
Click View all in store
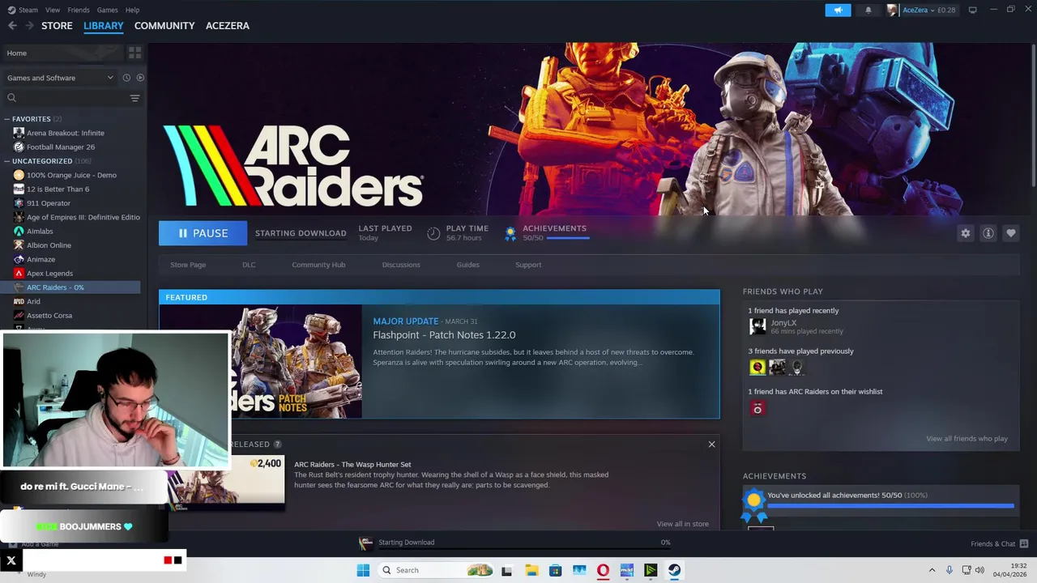(682, 524)
